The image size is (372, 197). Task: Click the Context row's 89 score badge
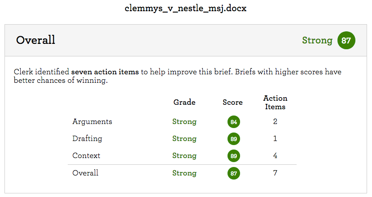(233, 156)
